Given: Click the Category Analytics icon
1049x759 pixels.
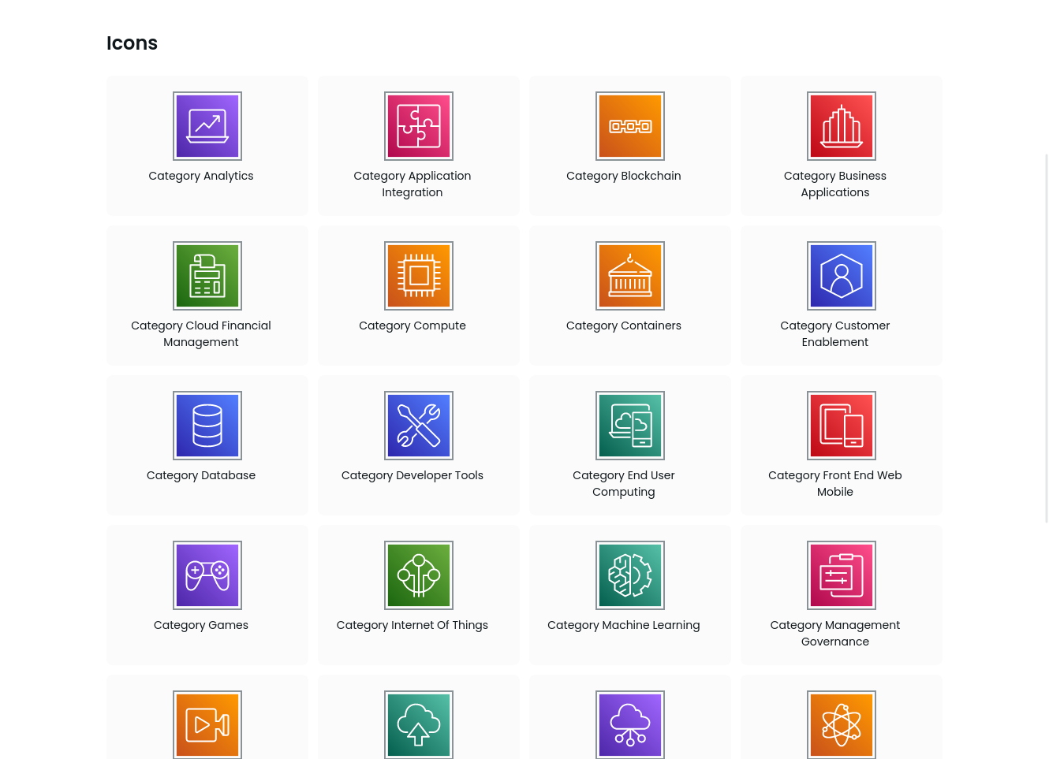Looking at the screenshot, I should click(x=207, y=126).
